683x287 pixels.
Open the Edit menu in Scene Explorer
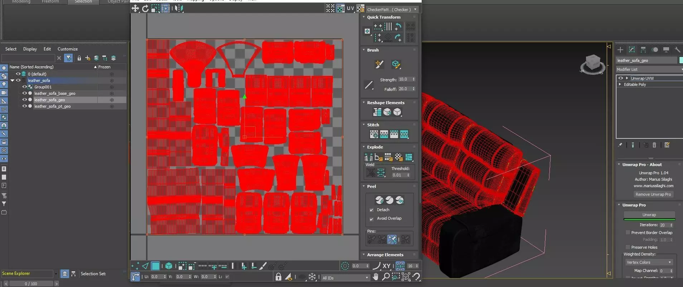(47, 49)
